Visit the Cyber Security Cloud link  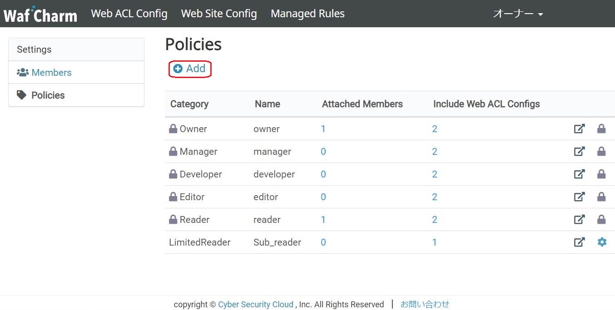click(x=256, y=305)
